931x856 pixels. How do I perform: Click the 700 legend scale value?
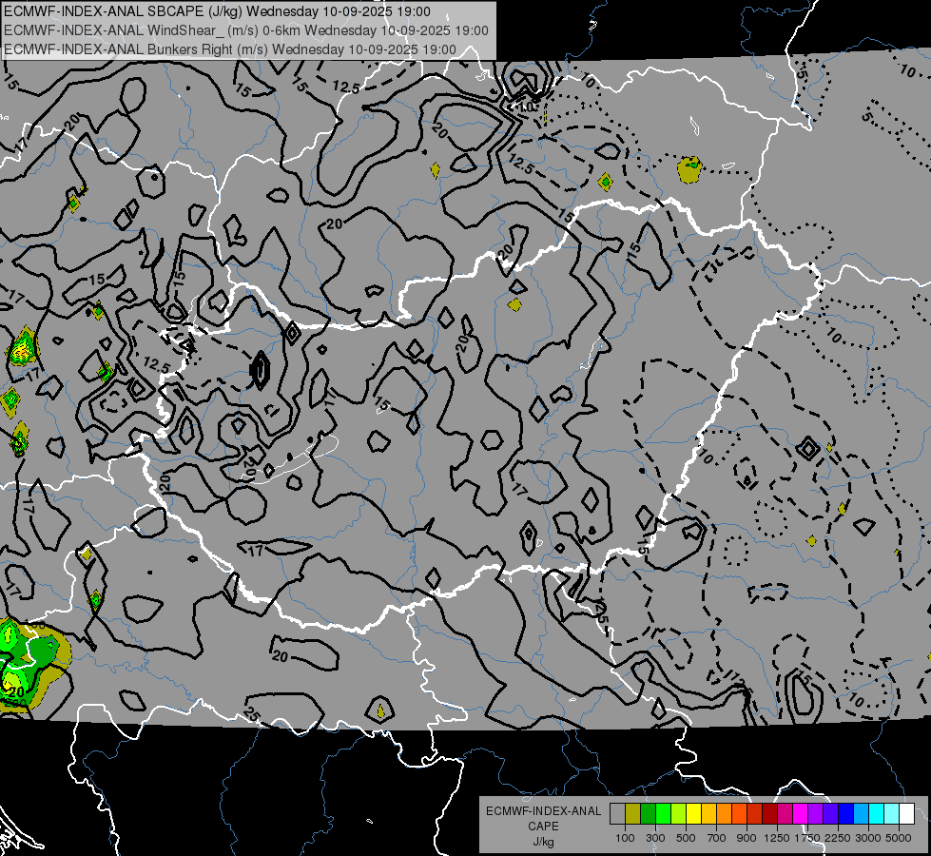717,838
